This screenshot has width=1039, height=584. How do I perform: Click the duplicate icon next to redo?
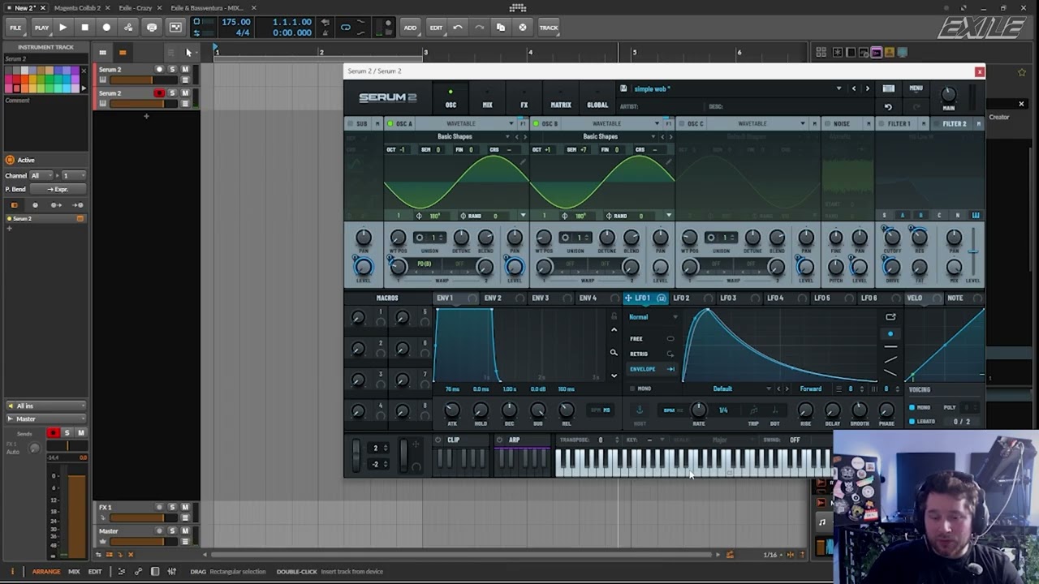click(501, 28)
